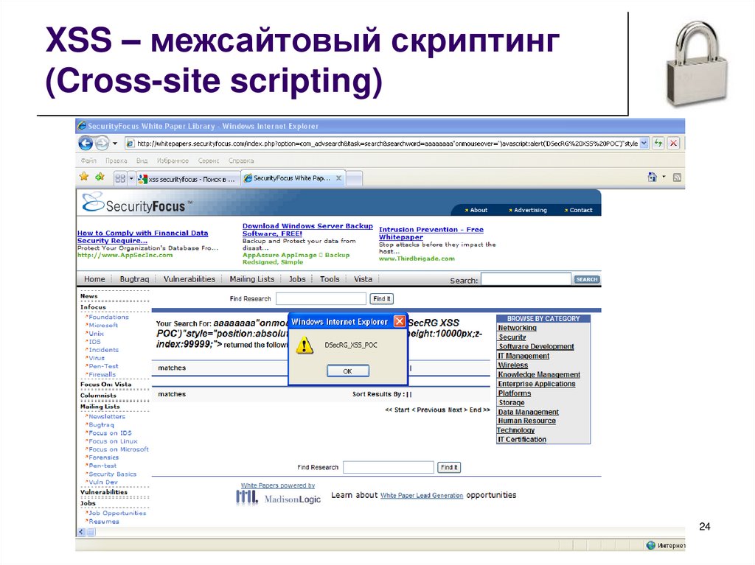
Task: Go to Mailing Lists in navigation bar
Action: [252, 279]
